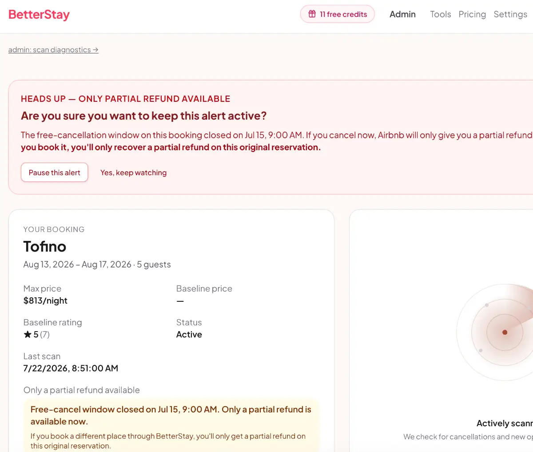The width and height of the screenshot is (533, 452).
Task: Open the Pricing page
Action: (472, 14)
